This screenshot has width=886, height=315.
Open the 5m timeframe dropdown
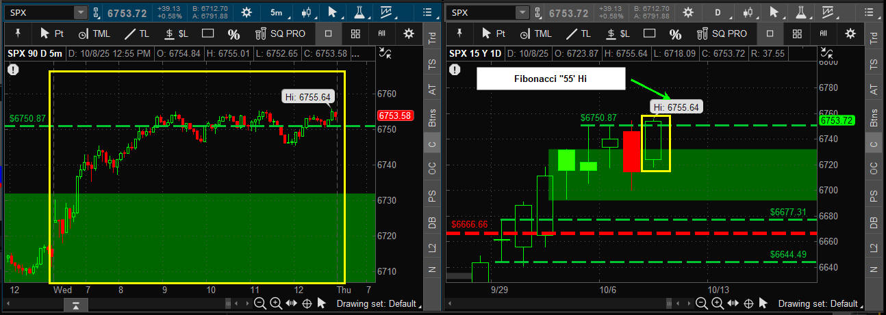pyautogui.click(x=276, y=12)
